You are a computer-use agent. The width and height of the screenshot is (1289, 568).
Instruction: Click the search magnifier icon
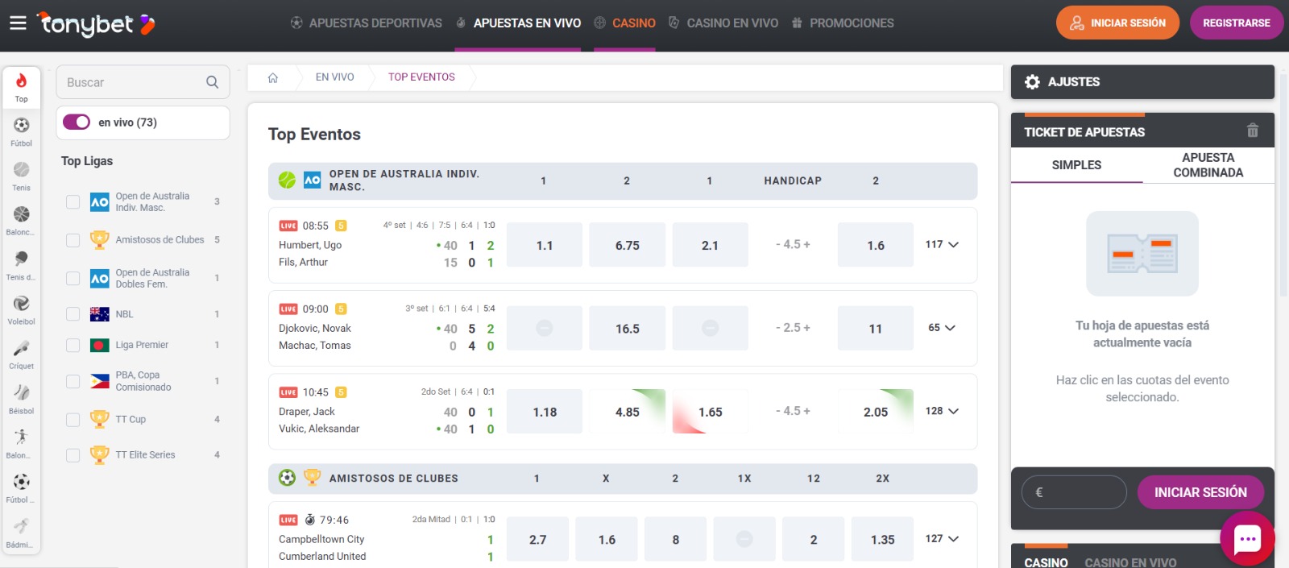(x=212, y=82)
